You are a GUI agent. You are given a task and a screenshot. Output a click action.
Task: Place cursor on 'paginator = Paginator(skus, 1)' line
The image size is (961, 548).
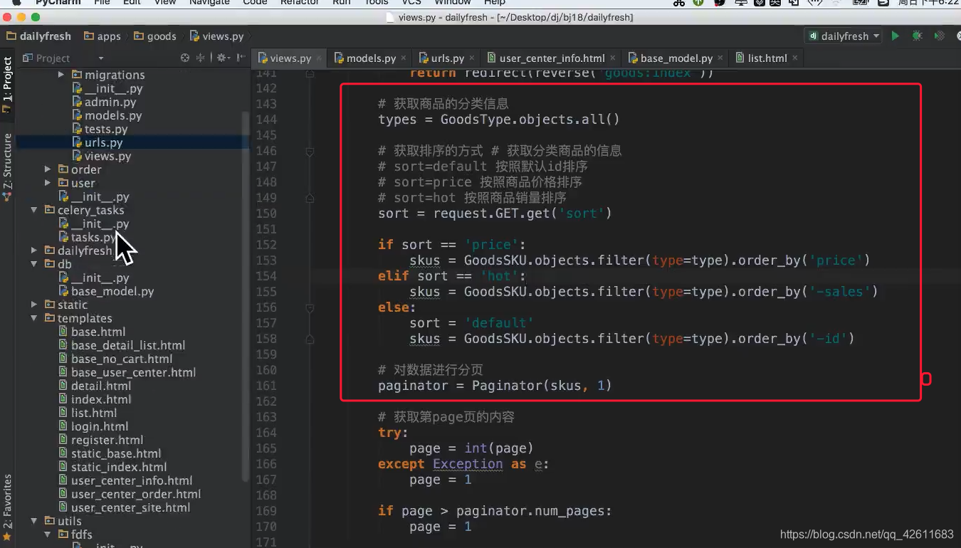[495, 386]
